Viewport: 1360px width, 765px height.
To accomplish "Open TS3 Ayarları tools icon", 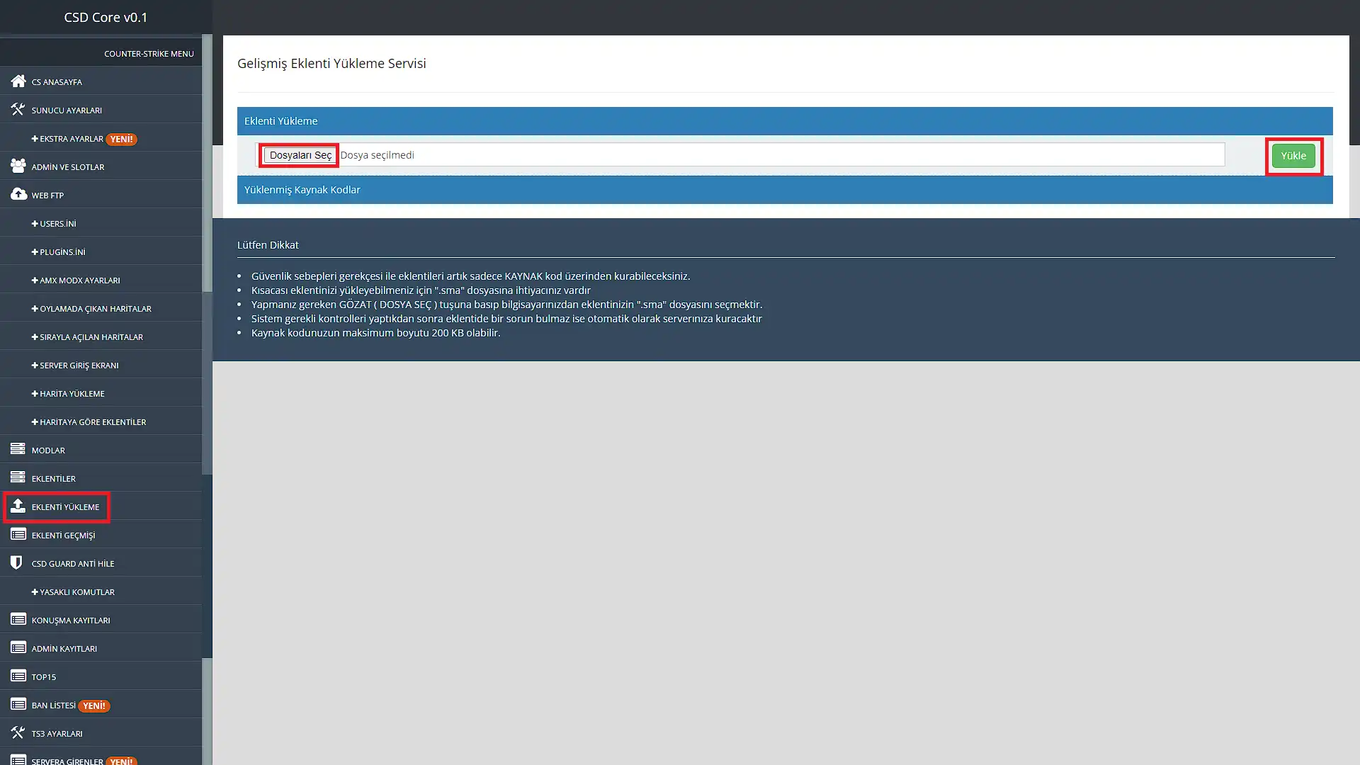I will click(18, 732).
